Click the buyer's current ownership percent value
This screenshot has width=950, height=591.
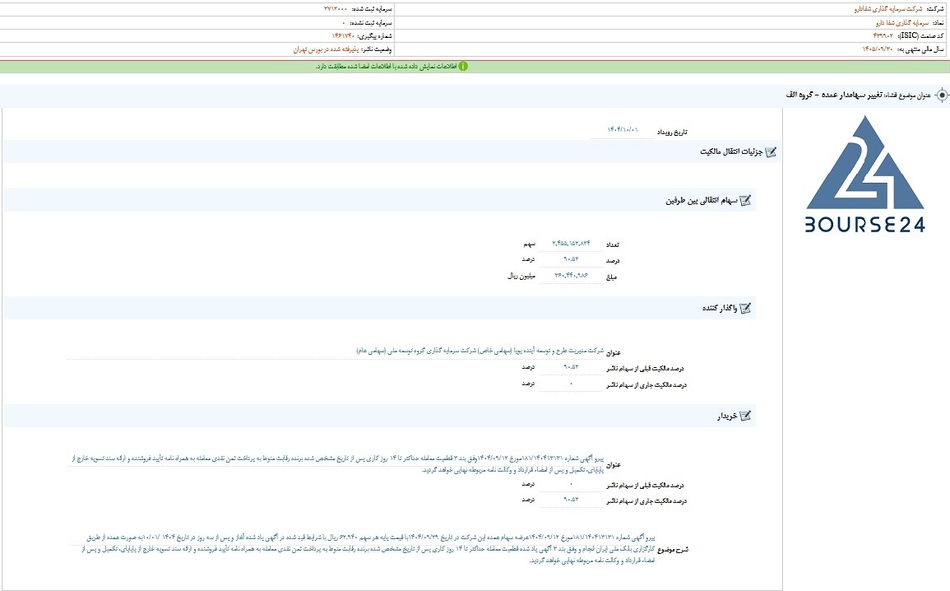pyautogui.click(x=571, y=500)
